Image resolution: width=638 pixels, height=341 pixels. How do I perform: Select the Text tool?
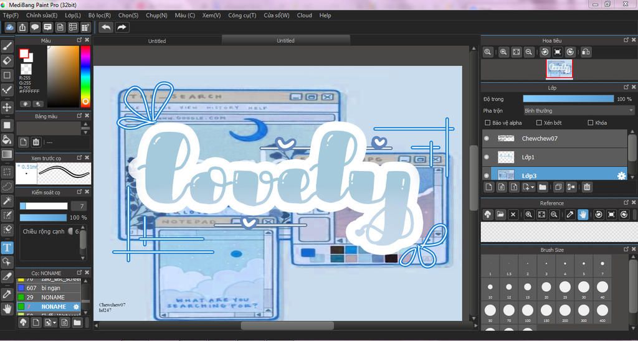[x=7, y=248]
